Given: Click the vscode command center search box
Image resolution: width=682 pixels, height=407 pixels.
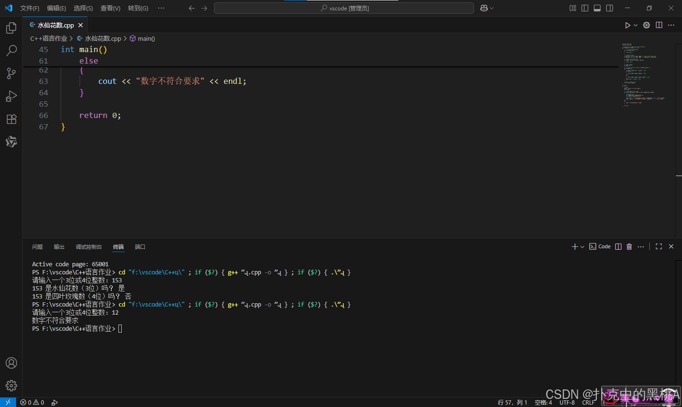Looking at the screenshot, I should tap(344, 8).
